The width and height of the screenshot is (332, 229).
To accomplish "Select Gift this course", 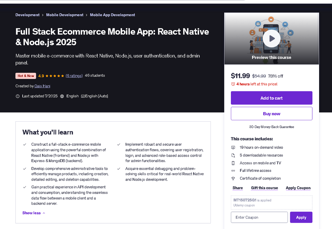I will pyautogui.click(x=264, y=188).
